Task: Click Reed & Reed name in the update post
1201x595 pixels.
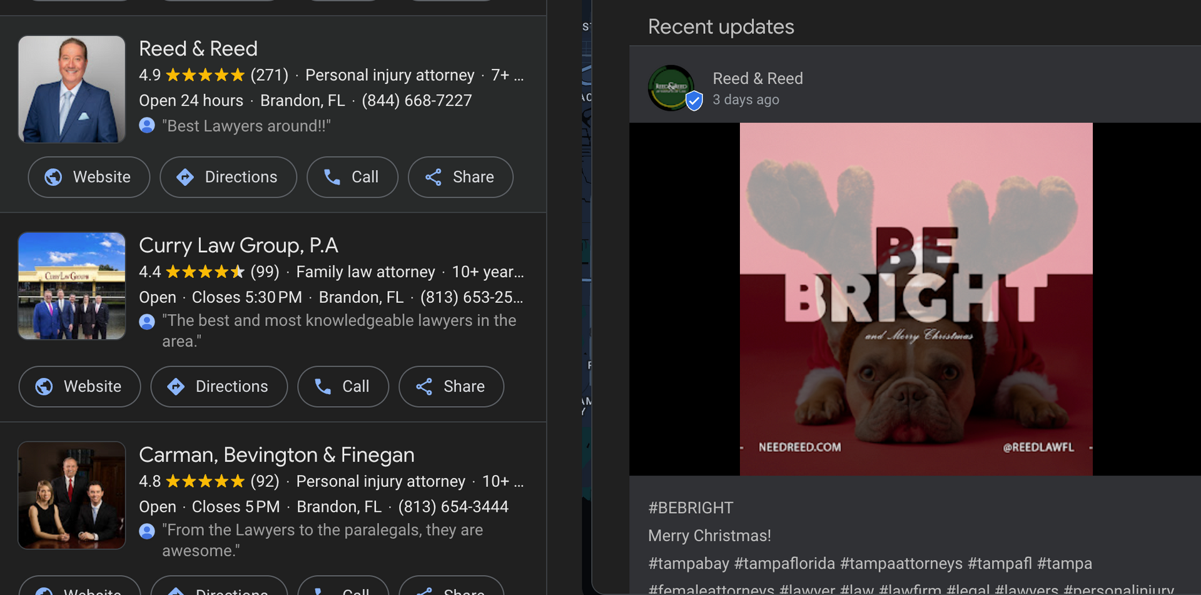Action: pos(758,78)
